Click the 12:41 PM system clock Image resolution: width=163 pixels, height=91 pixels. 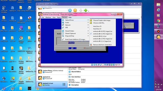(x=158, y=89)
